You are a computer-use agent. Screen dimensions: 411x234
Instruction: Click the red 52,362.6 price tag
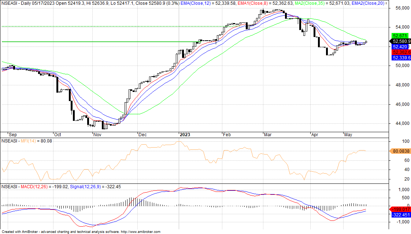click(x=401, y=52)
